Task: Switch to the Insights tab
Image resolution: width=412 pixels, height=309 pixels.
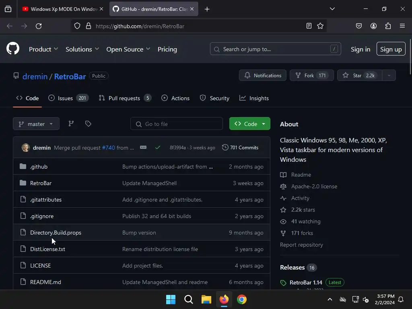Action: [254, 98]
